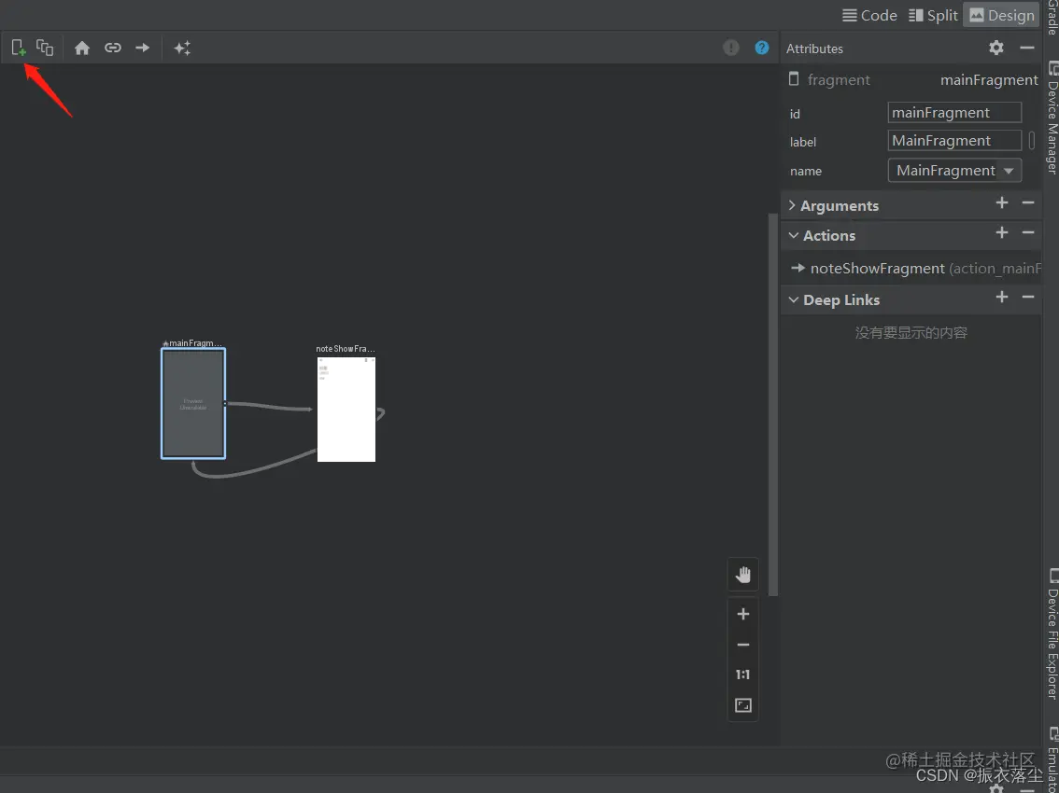
Task: Remove deep link with the minus icon
Action: pos(1028,297)
